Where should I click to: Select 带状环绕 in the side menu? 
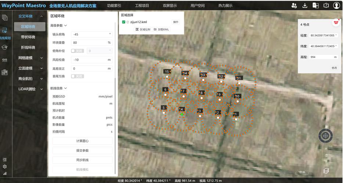point(28,37)
